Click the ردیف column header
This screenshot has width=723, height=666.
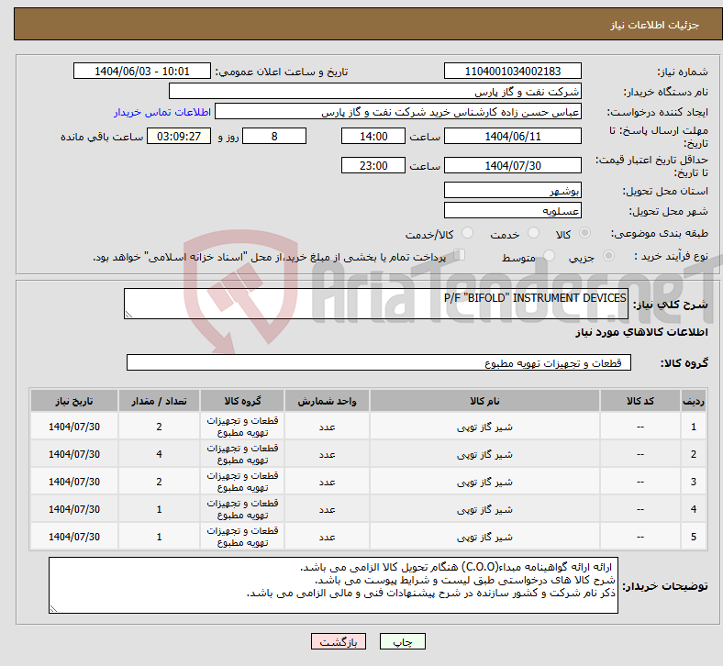(x=693, y=401)
